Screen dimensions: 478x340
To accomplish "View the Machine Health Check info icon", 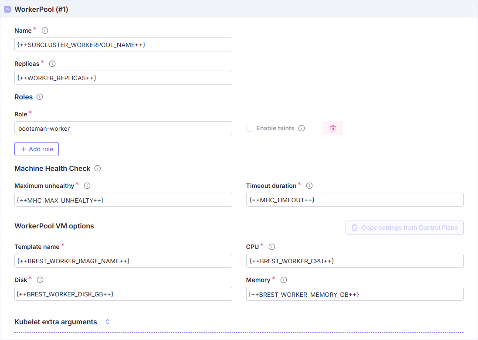I will click(97, 168).
